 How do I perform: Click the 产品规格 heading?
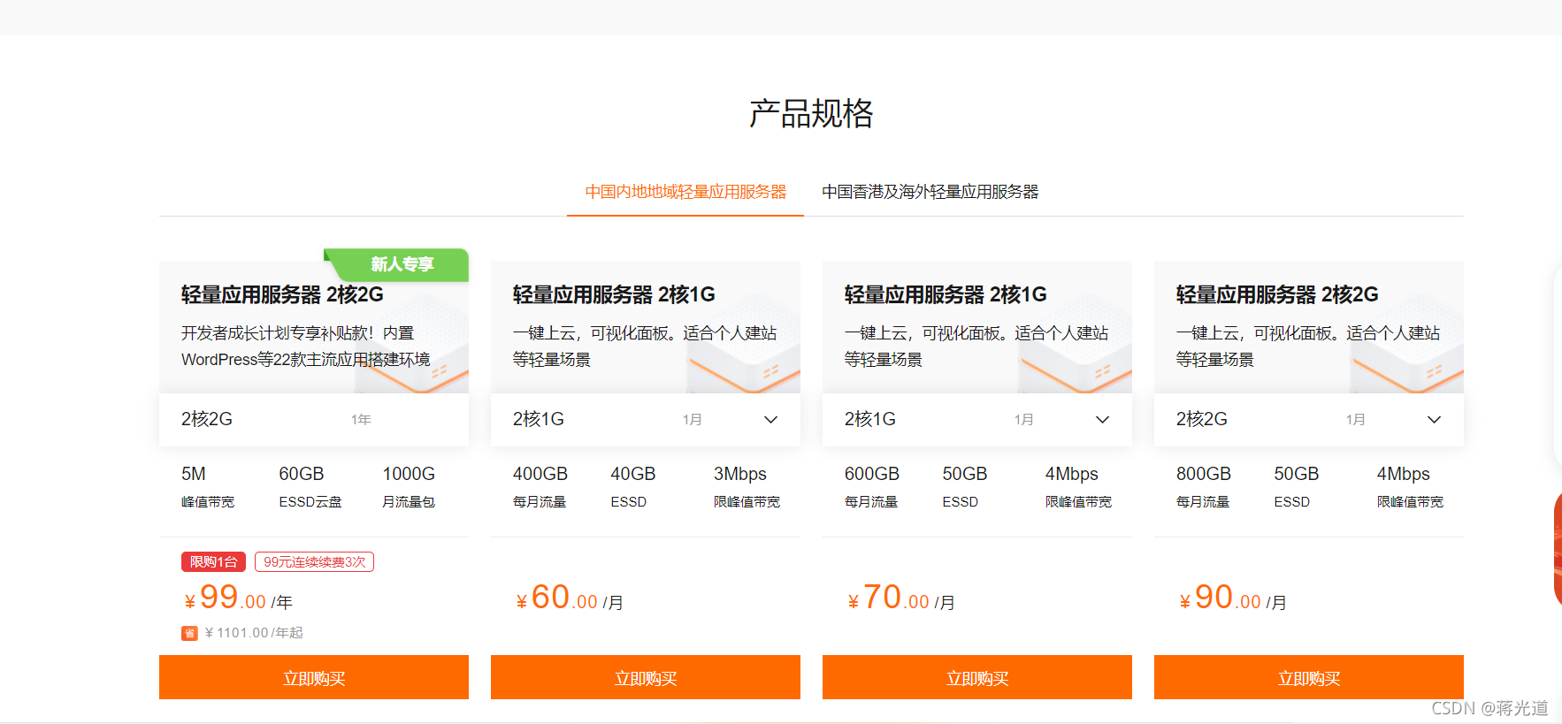811,114
